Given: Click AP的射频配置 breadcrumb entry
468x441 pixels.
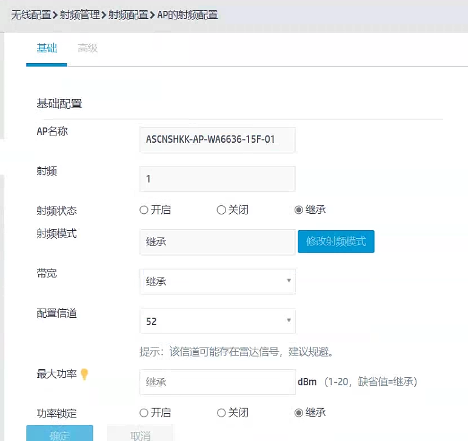Looking at the screenshot, I should pyautogui.click(x=187, y=15).
